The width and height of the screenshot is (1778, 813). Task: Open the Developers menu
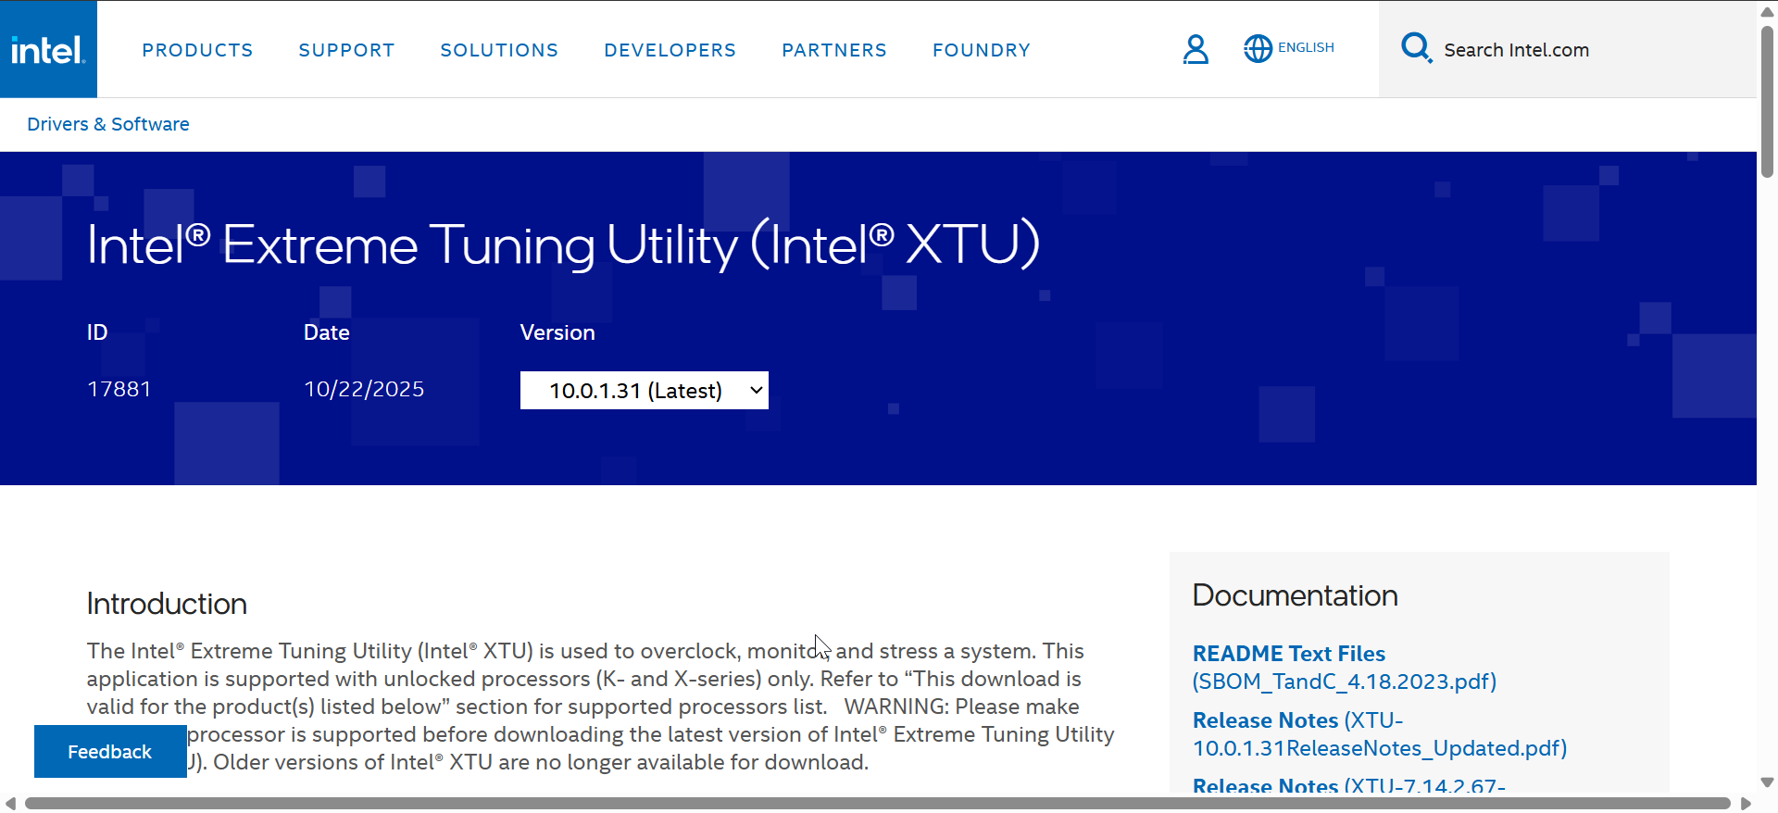click(x=670, y=50)
